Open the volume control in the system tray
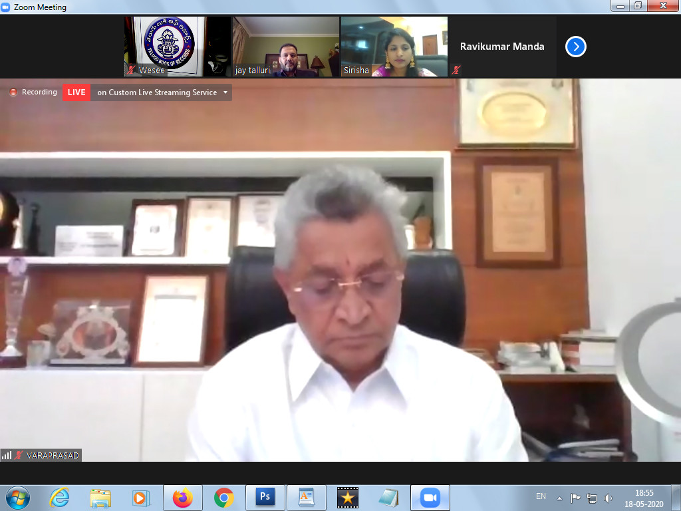 (608, 498)
